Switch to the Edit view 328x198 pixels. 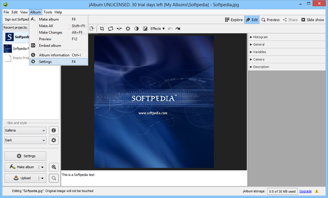[x=252, y=20]
